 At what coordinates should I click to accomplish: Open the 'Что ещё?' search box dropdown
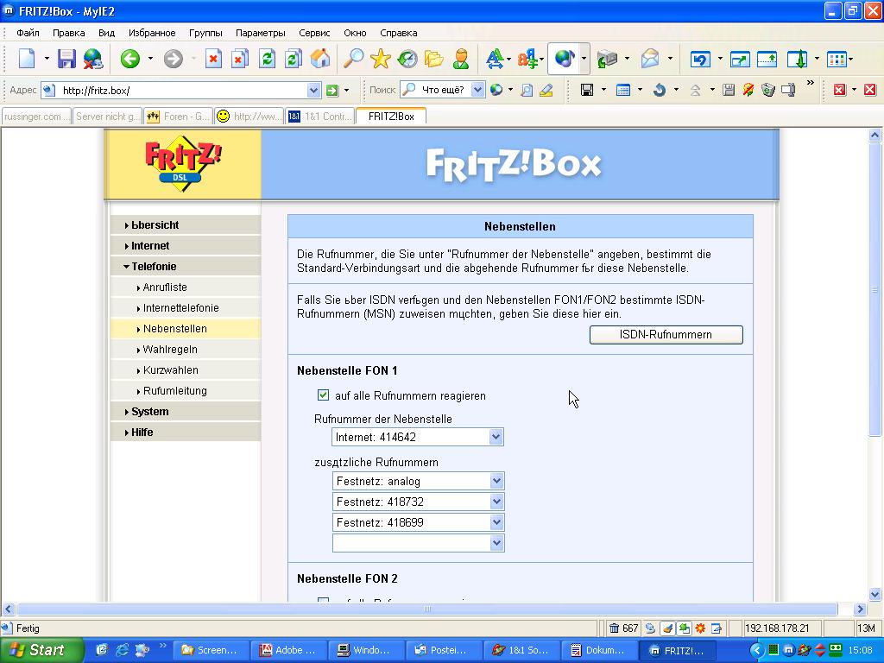click(x=477, y=90)
